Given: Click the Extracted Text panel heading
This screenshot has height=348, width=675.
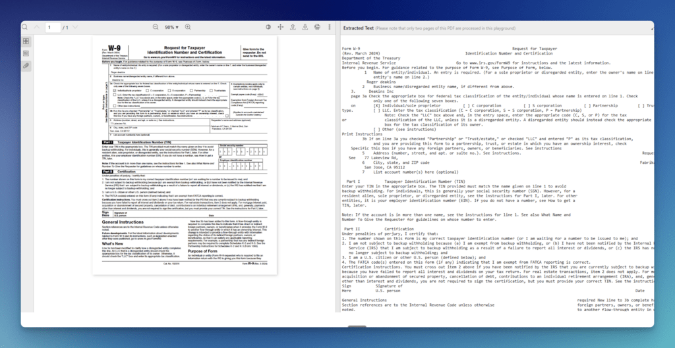Looking at the screenshot, I should [x=362, y=28].
